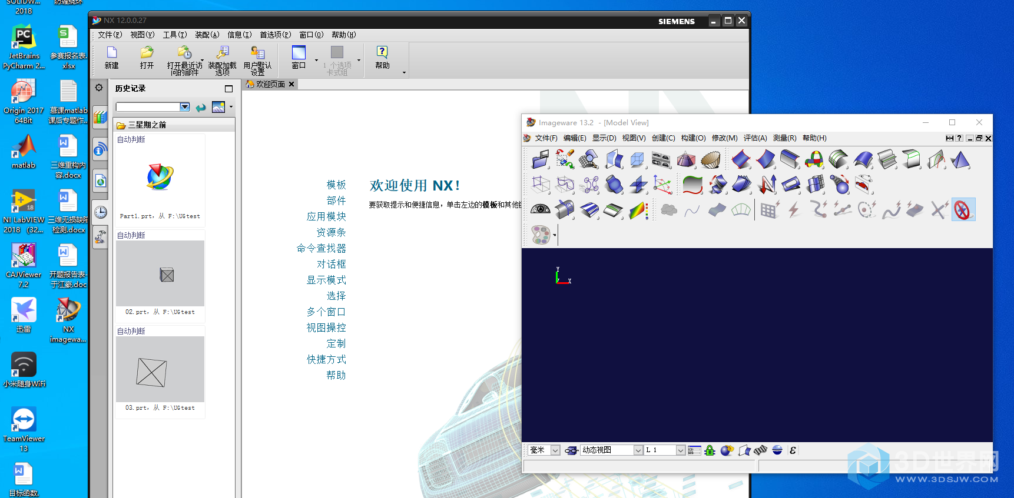The height and width of the screenshot is (498, 1014).
Task: Click the brown cupcake-shaped surface icon
Action: click(x=711, y=159)
